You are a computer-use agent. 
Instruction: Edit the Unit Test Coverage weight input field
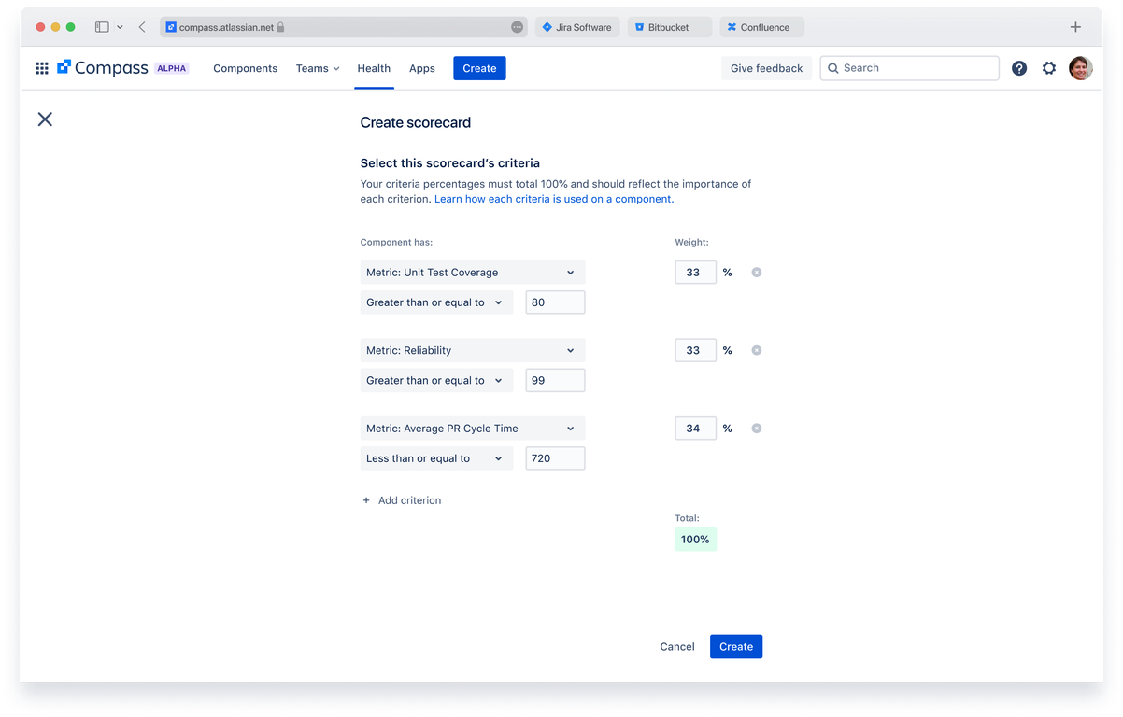coord(694,272)
